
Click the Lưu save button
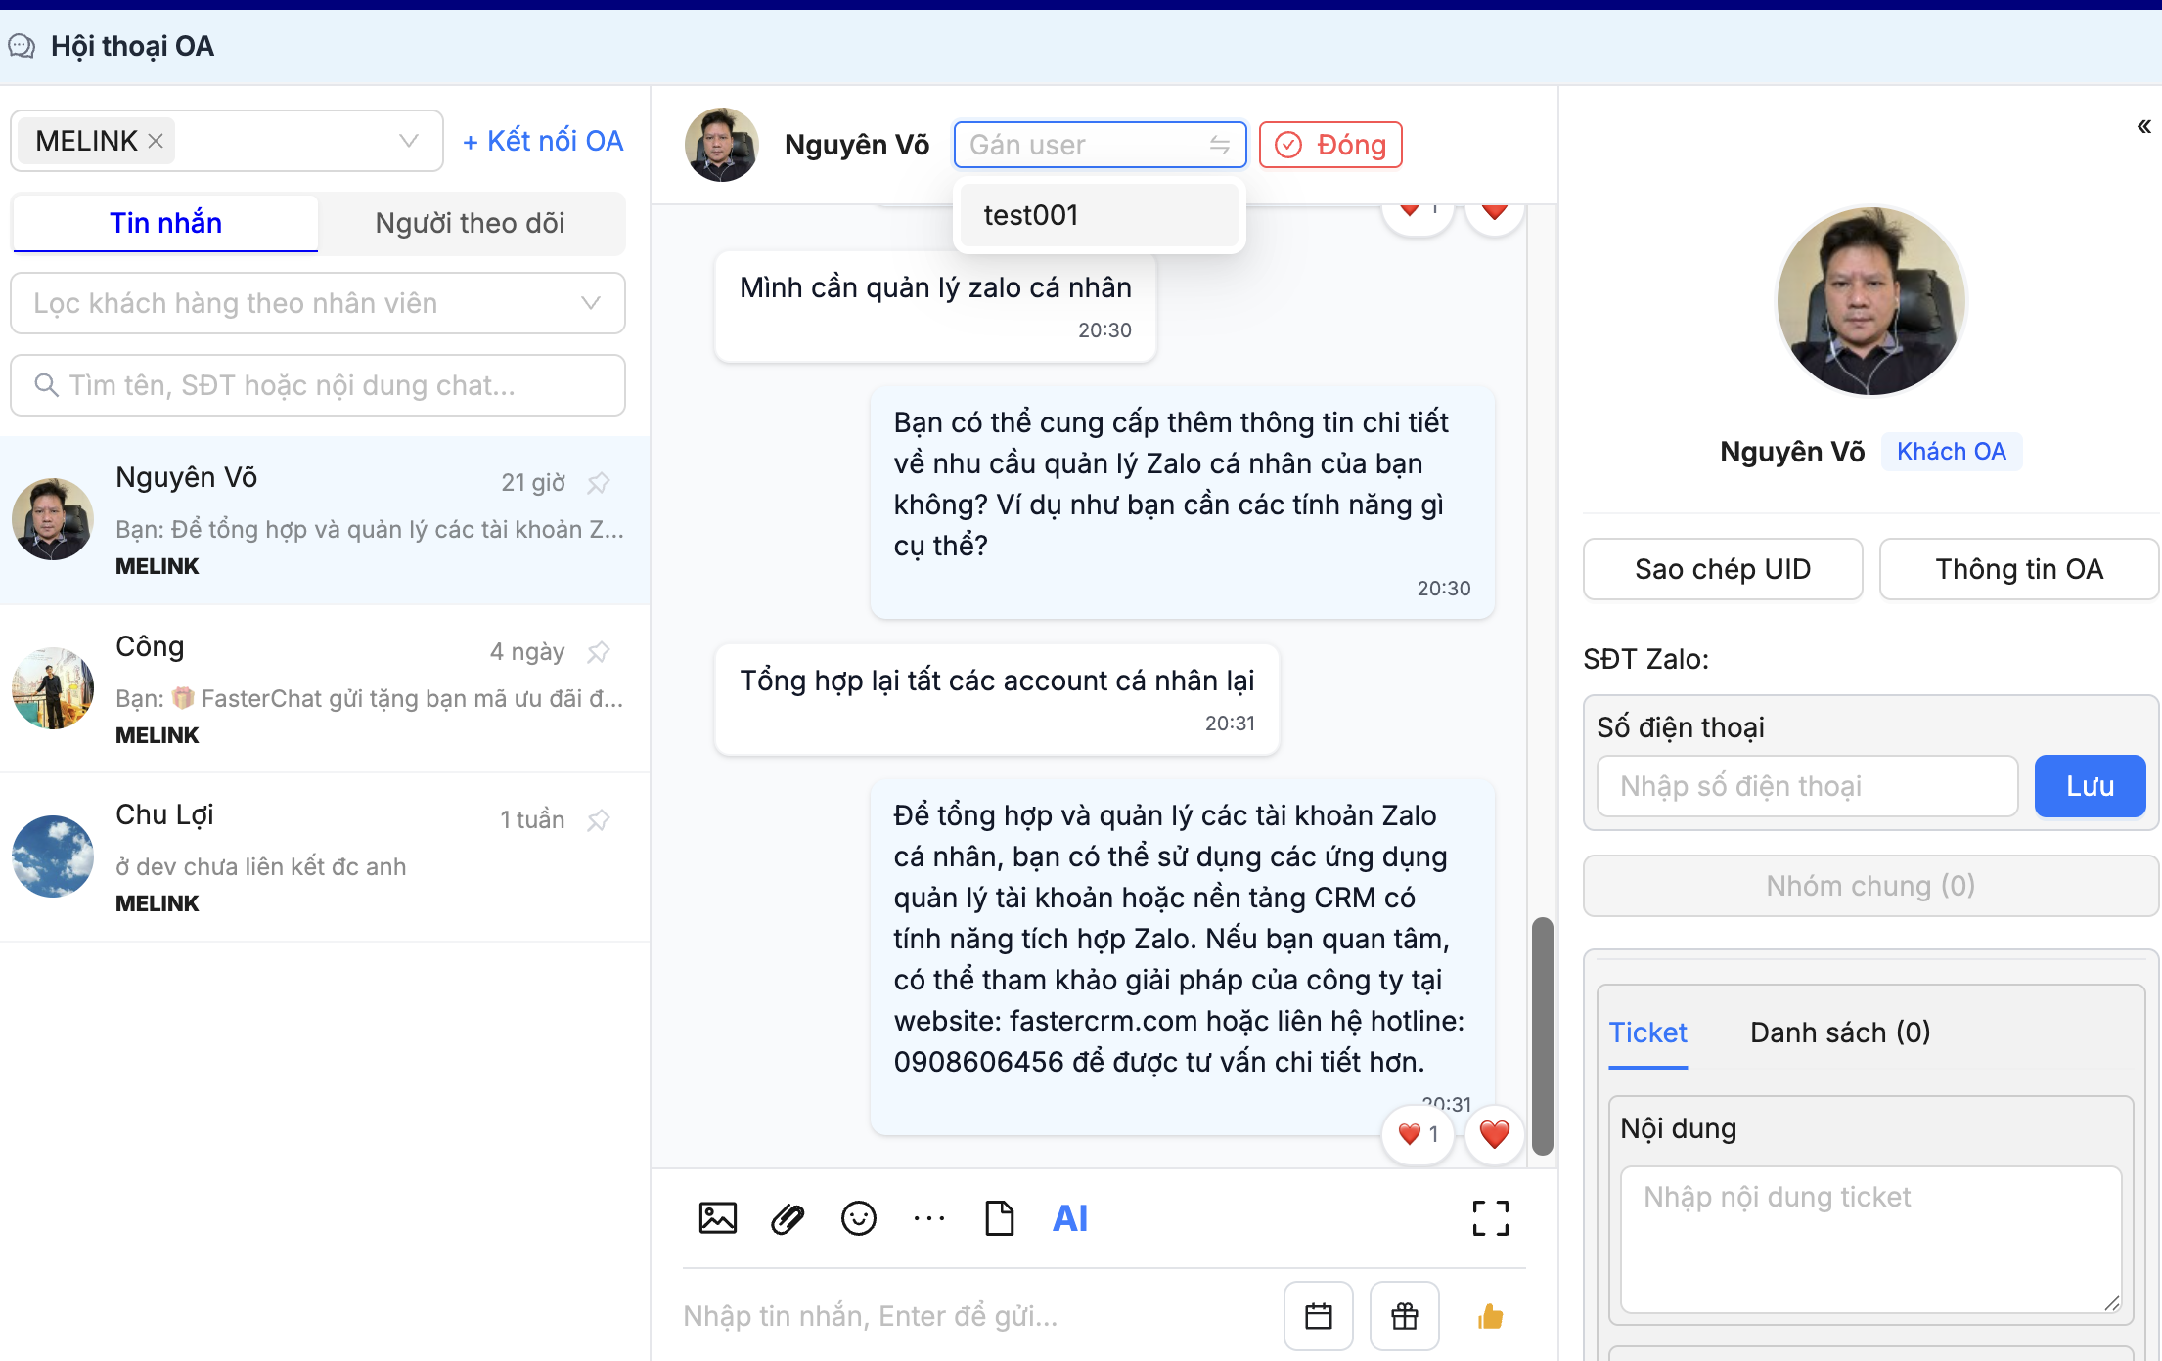click(2091, 786)
